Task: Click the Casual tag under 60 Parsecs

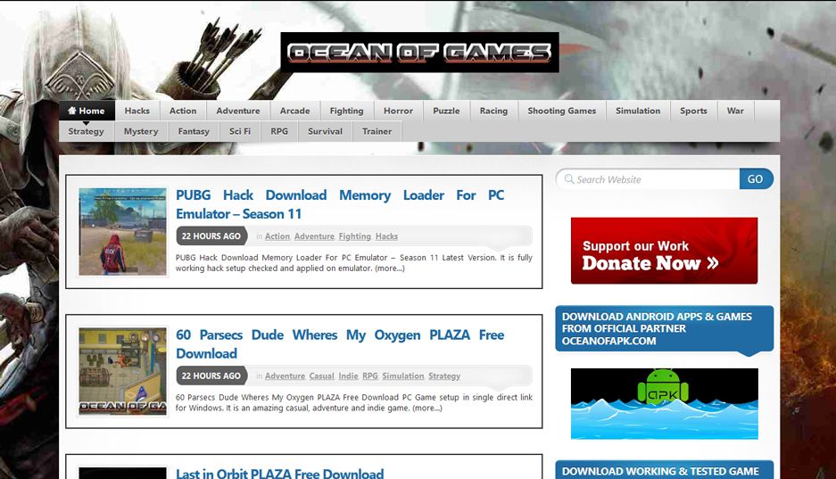Action: (321, 376)
